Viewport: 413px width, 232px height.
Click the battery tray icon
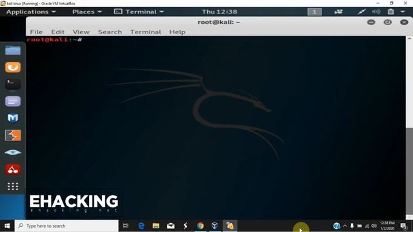(x=359, y=226)
